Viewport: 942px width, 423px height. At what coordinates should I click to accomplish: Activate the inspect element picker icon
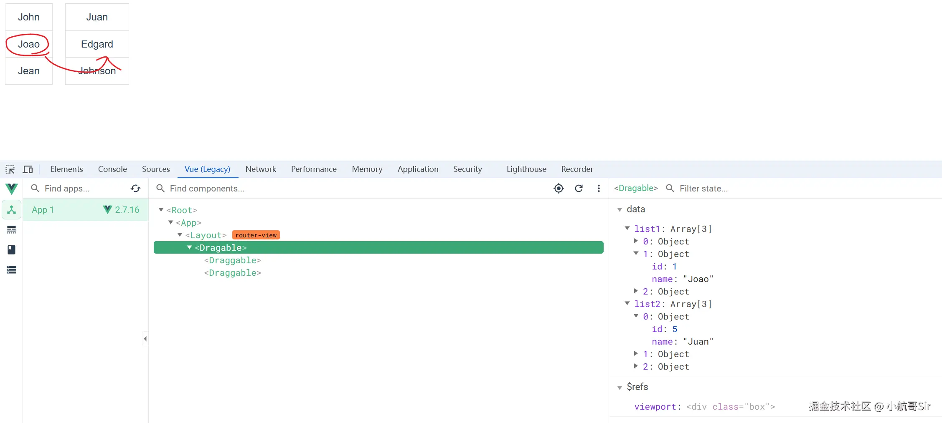click(10, 169)
